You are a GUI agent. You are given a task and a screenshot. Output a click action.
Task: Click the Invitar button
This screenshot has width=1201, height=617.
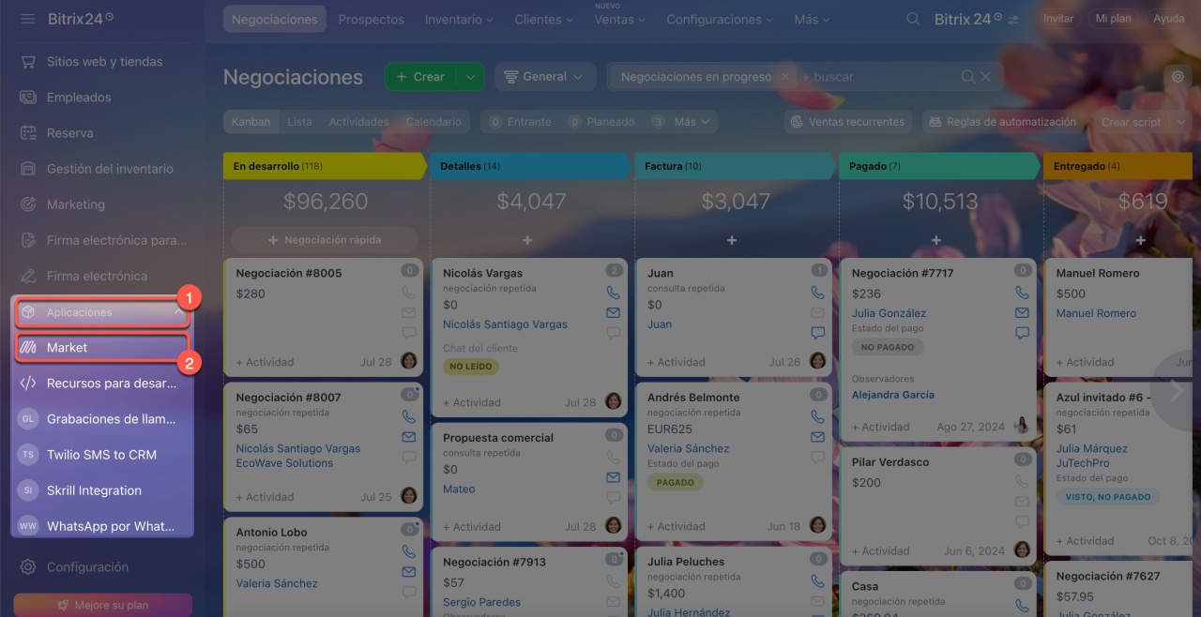point(1058,19)
